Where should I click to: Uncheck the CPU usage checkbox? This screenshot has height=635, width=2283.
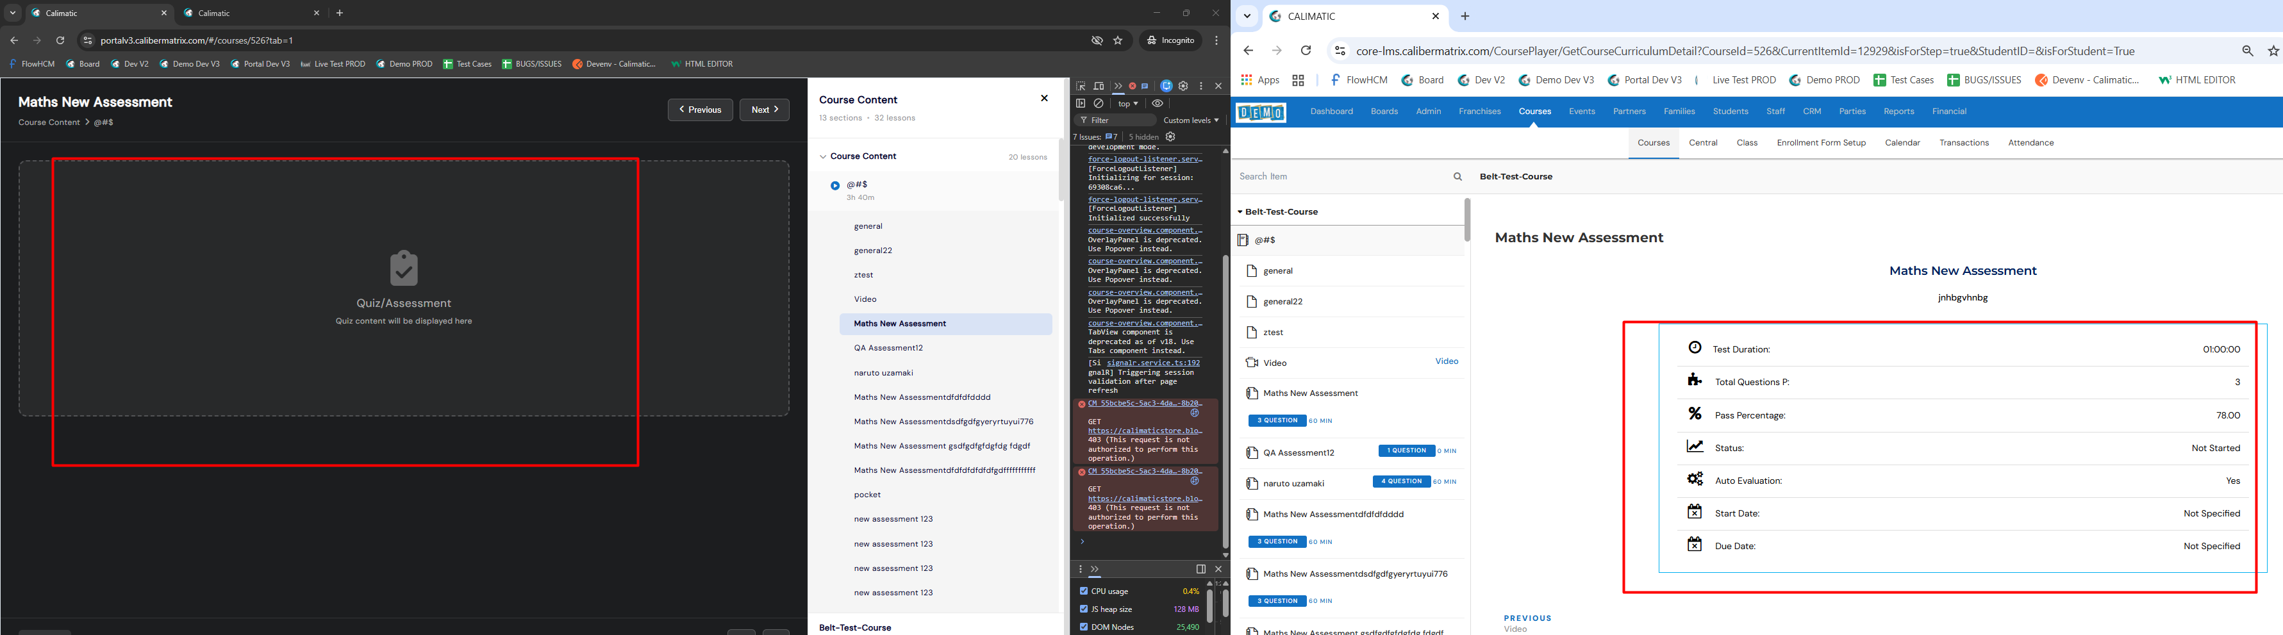(1084, 591)
